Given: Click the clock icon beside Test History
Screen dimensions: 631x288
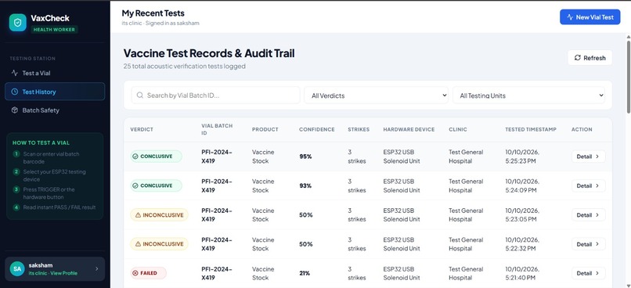Looking at the screenshot, I should (x=15, y=92).
